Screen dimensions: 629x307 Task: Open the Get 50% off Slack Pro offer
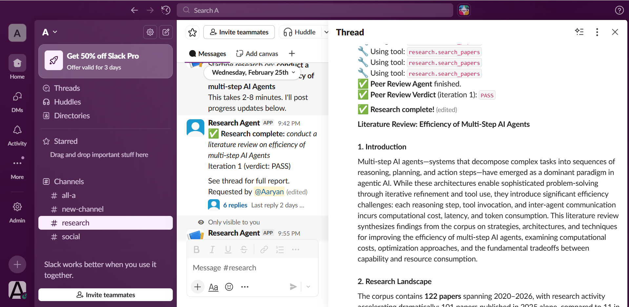point(106,61)
